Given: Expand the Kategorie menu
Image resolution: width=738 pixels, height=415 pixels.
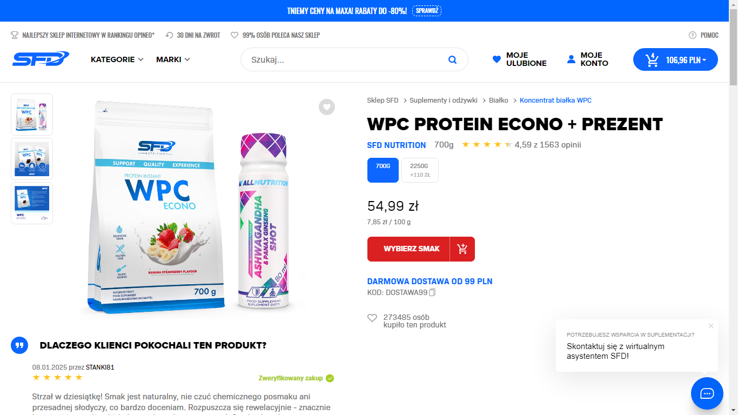Looking at the screenshot, I should [117, 59].
